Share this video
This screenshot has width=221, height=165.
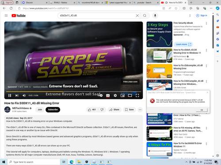pos(114,110)
